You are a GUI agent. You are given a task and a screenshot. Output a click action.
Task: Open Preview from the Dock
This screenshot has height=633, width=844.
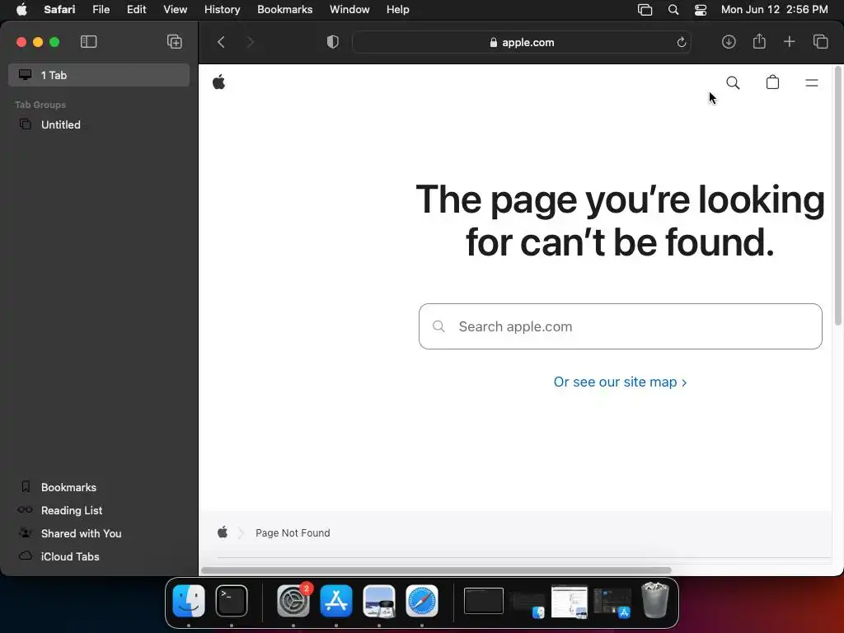[x=379, y=601]
